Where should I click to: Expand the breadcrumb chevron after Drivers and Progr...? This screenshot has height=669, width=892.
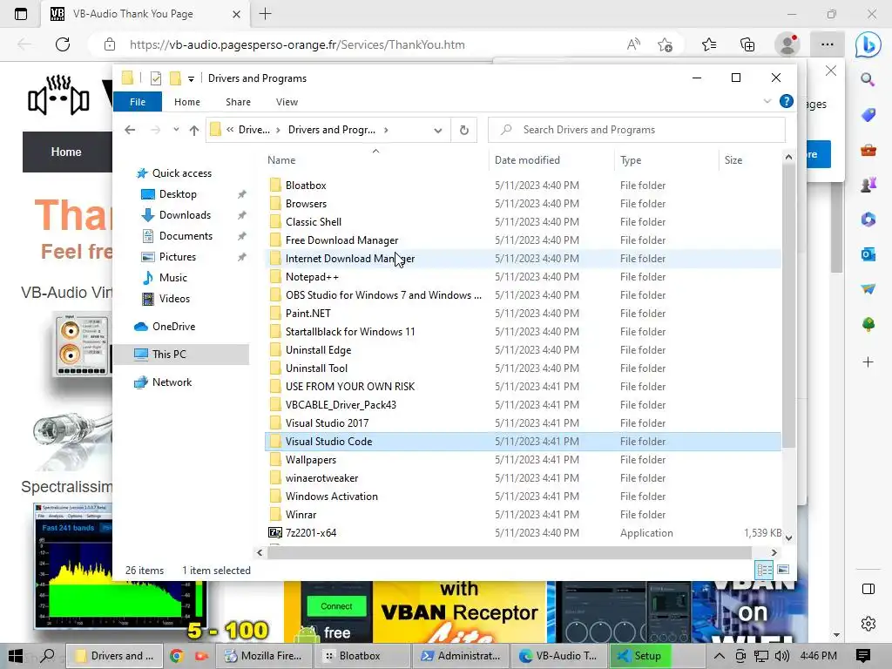[x=386, y=130]
